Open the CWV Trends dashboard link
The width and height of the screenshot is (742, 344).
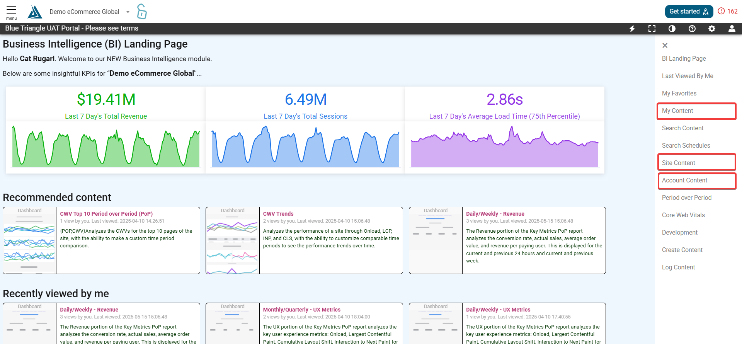tap(278, 214)
